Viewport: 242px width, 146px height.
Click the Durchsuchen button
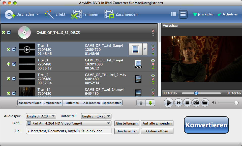click(127, 131)
